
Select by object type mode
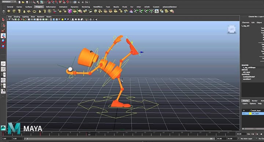[38, 2]
